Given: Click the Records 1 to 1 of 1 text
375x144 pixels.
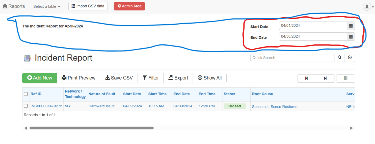Looking at the screenshot, I should tap(40, 115).
